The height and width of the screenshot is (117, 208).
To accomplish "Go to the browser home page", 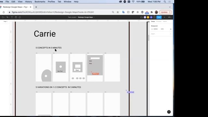I will [4, 12].
